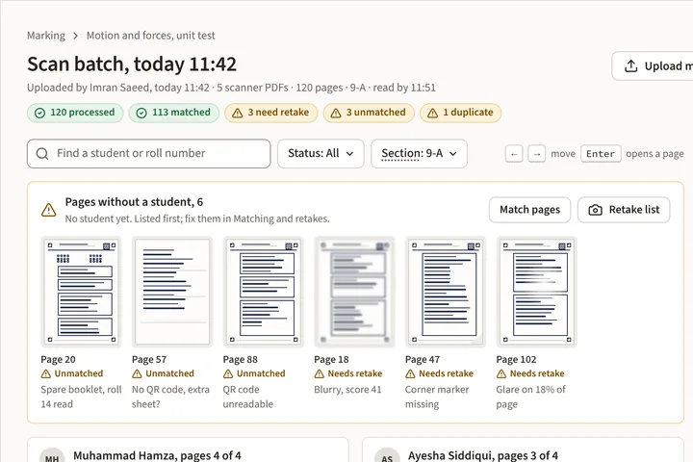Click the check icon in 113 matched chip
The width and height of the screenshot is (693, 462).
coord(141,114)
